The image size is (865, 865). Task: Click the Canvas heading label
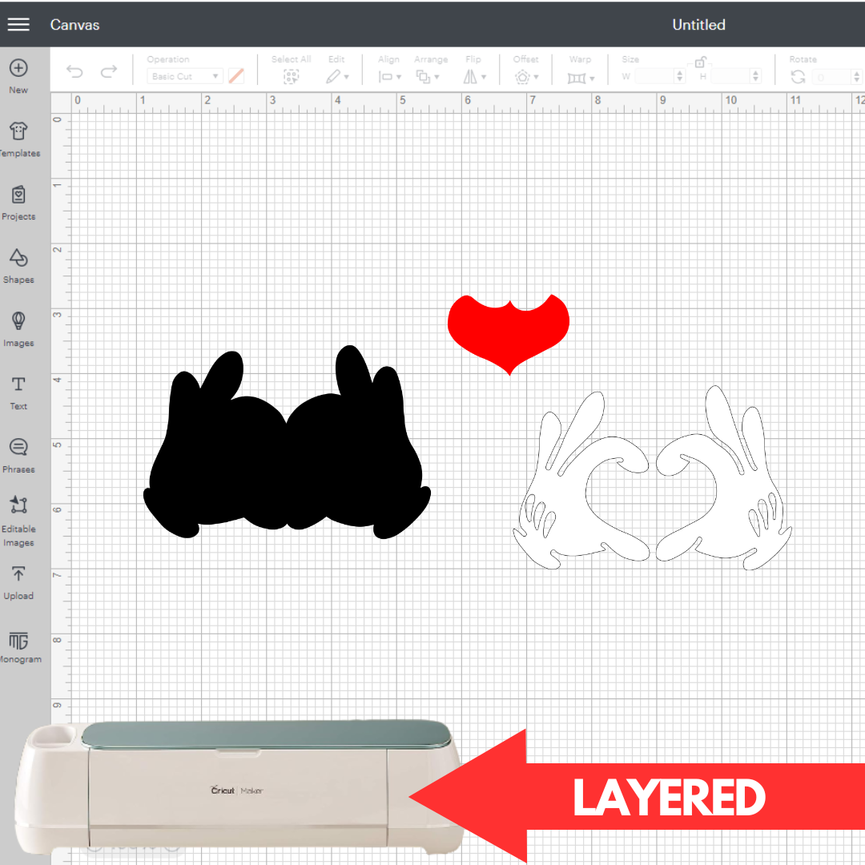[x=75, y=25]
